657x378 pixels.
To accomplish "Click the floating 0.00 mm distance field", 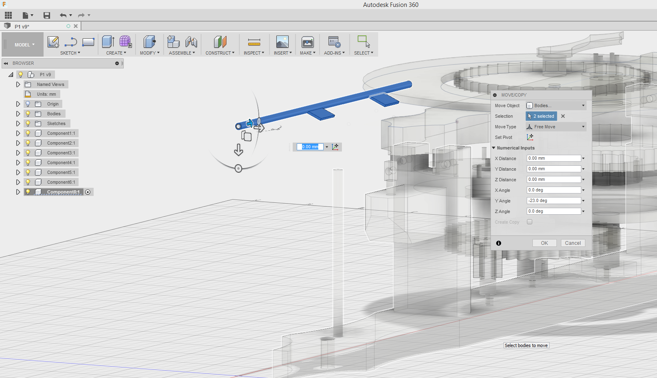I will [310, 147].
